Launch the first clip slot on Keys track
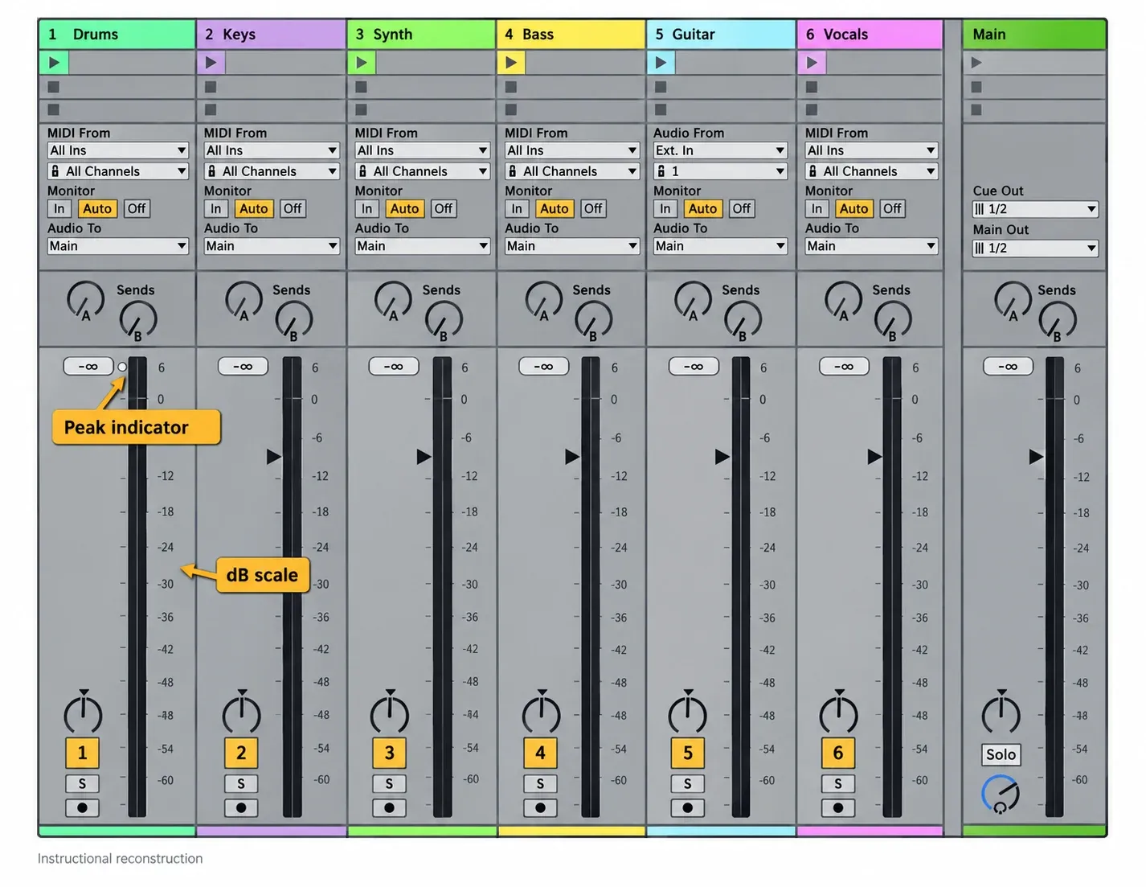Screen dimensions: 1146x887 pos(211,63)
